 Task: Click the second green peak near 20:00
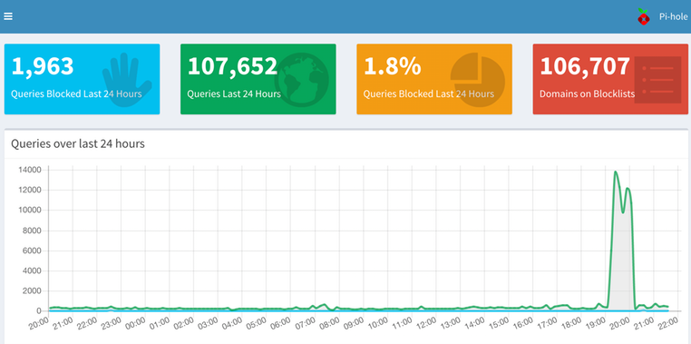pos(628,189)
